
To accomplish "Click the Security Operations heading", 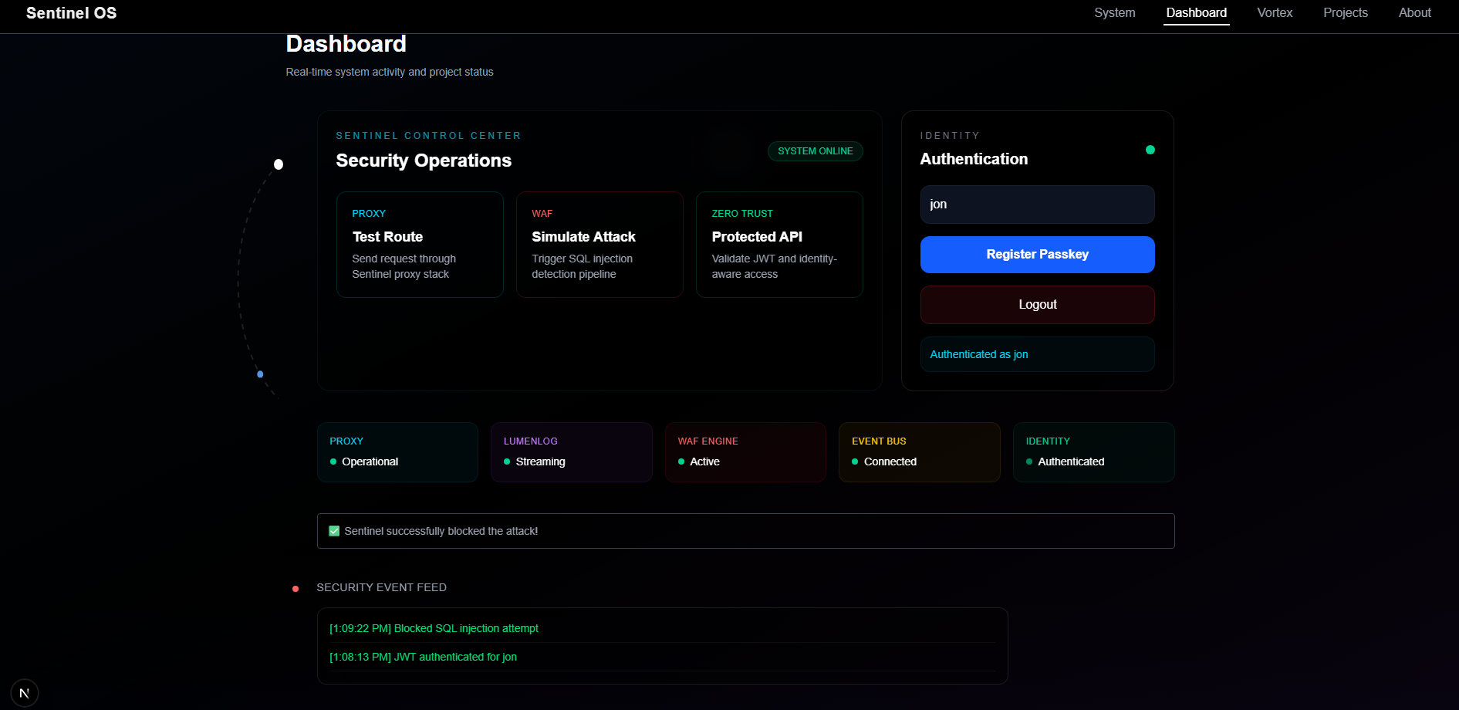I will point(424,161).
